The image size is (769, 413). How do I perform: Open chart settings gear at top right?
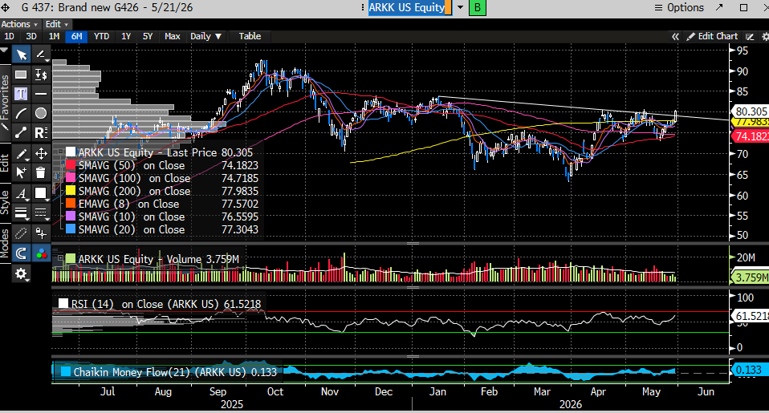click(x=765, y=36)
